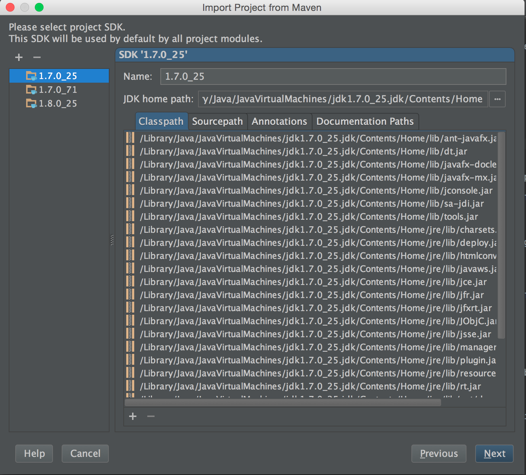The height and width of the screenshot is (475, 526).
Task: Select the 1.7.0_71 SDK
Action: tap(57, 90)
